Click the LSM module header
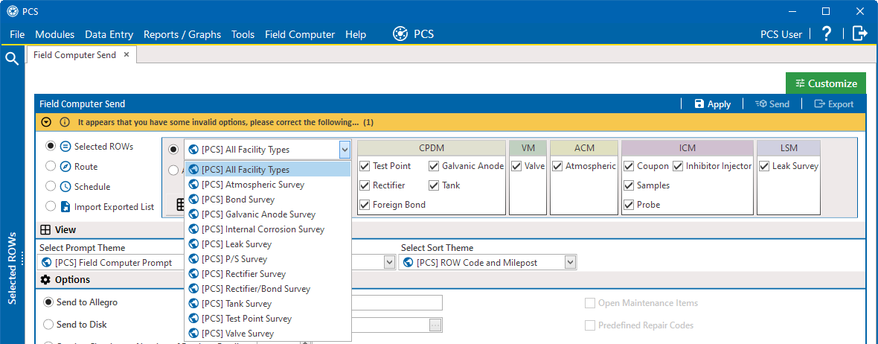 (789, 148)
